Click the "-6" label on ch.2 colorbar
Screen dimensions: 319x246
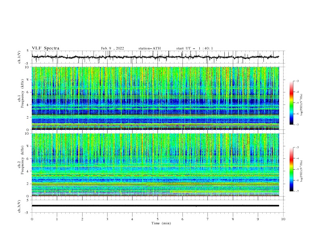297,180
